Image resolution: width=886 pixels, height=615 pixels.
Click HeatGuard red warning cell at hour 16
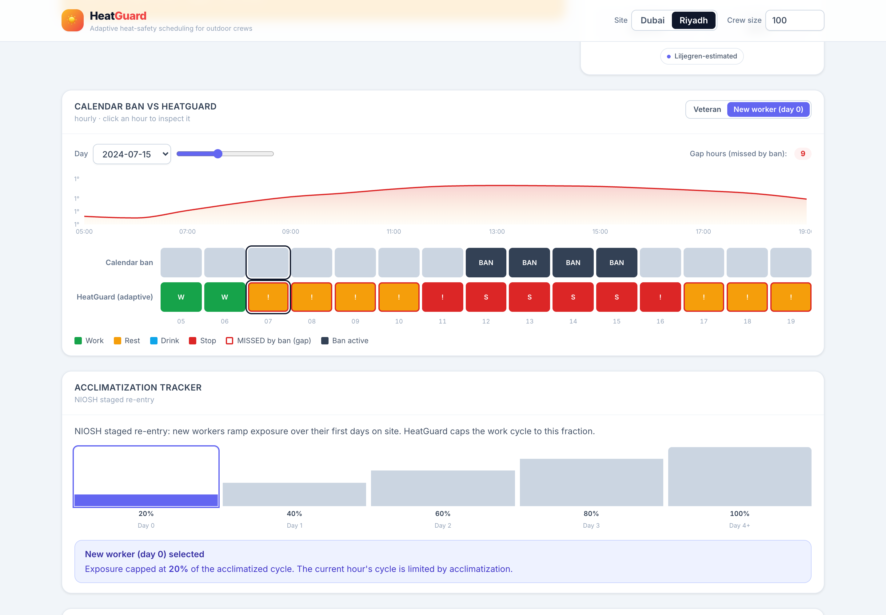coord(660,297)
